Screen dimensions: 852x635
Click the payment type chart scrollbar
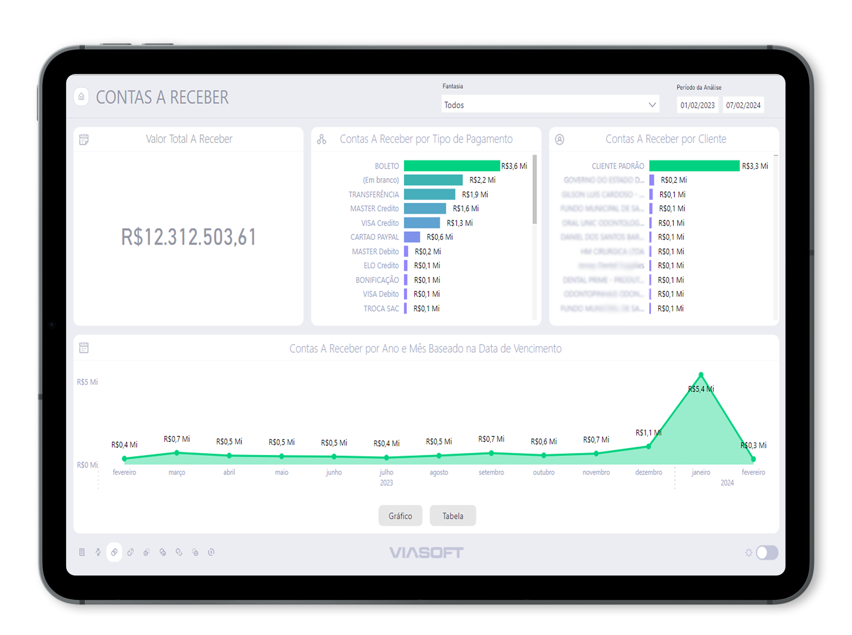[x=535, y=190]
